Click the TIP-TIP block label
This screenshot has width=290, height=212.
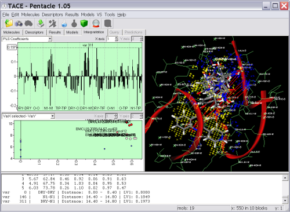pyautogui.click(x=61, y=108)
